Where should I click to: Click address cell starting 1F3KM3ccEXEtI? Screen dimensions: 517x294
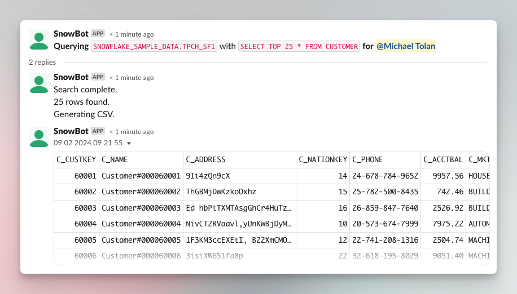[x=240, y=240]
